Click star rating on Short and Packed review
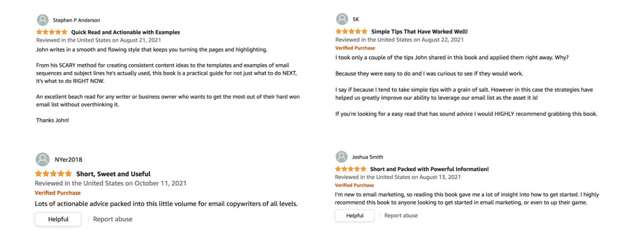Screen dimensions: 619x243 click(x=350, y=169)
